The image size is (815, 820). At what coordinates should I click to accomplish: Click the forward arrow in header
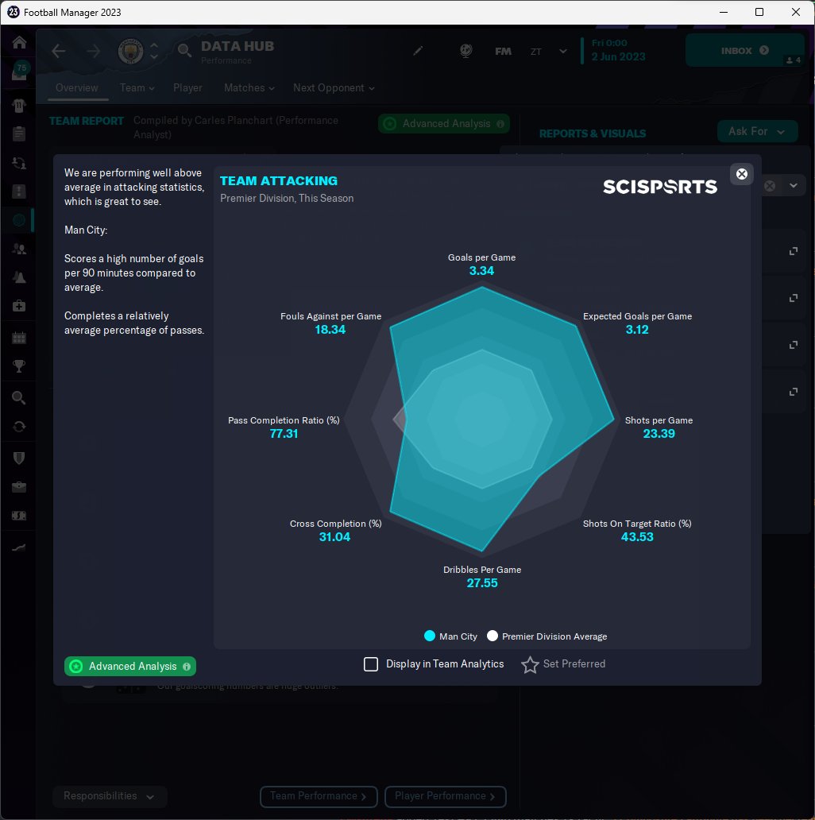94,51
